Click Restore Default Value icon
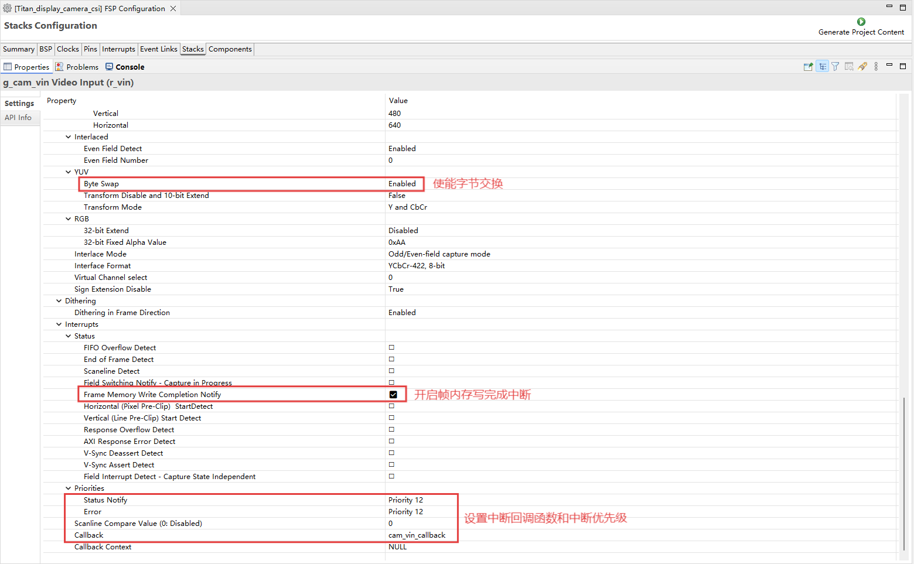This screenshot has width=914, height=564. 849,67
